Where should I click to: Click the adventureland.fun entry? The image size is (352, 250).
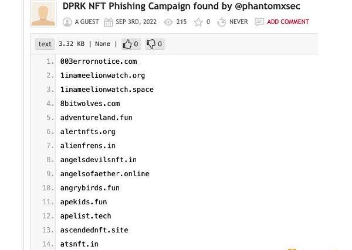click(x=96, y=118)
